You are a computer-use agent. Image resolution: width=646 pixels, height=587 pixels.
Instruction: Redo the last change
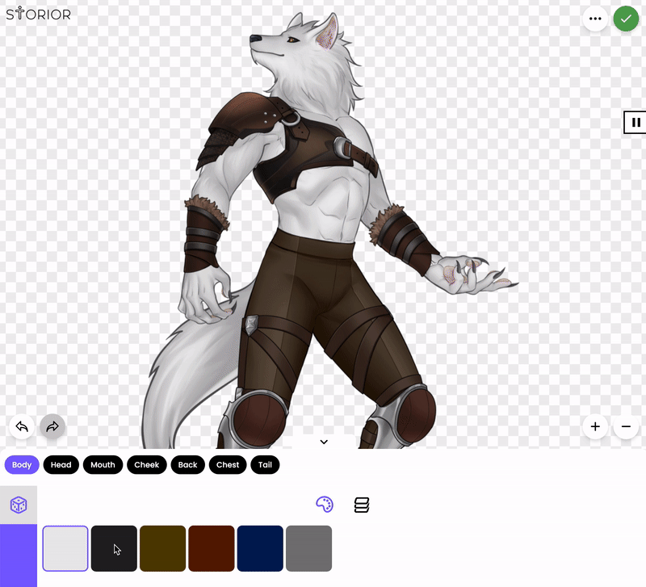click(52, 426)
